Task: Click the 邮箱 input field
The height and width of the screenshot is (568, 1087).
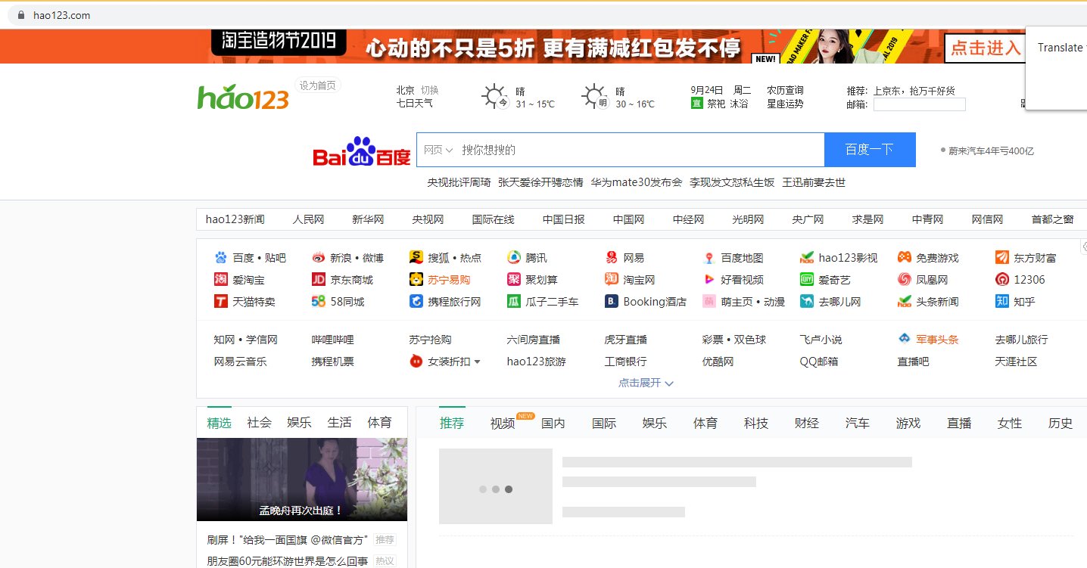Action: click(x=919, y=104)
